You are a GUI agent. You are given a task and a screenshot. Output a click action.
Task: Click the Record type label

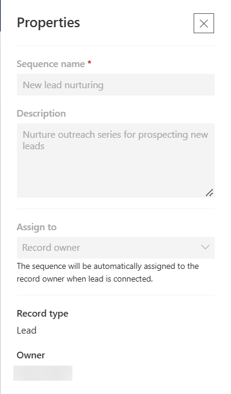coord(42,314)
